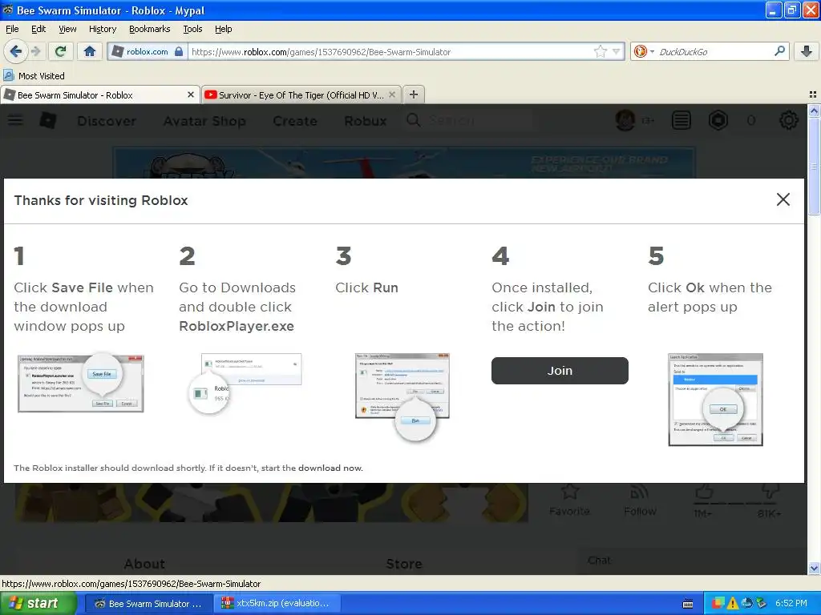The width and height of the screenshot is (821, 615).
Task: Click the browser Back arrow button
Action: (16, 51)
